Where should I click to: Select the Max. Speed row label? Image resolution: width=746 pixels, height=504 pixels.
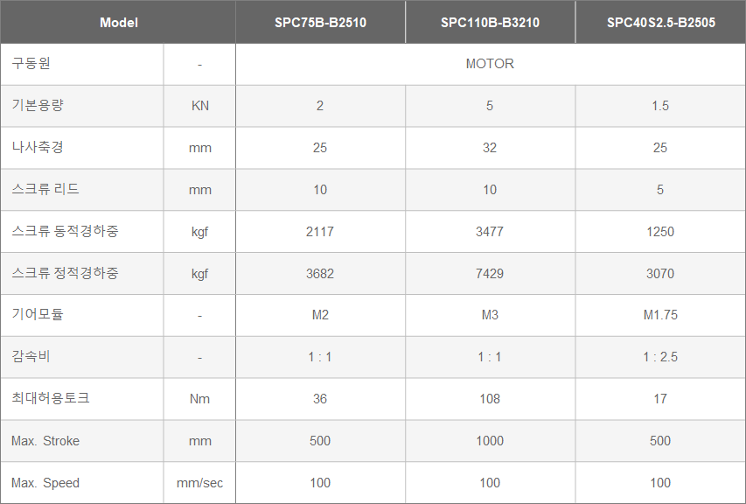point(45,483)
